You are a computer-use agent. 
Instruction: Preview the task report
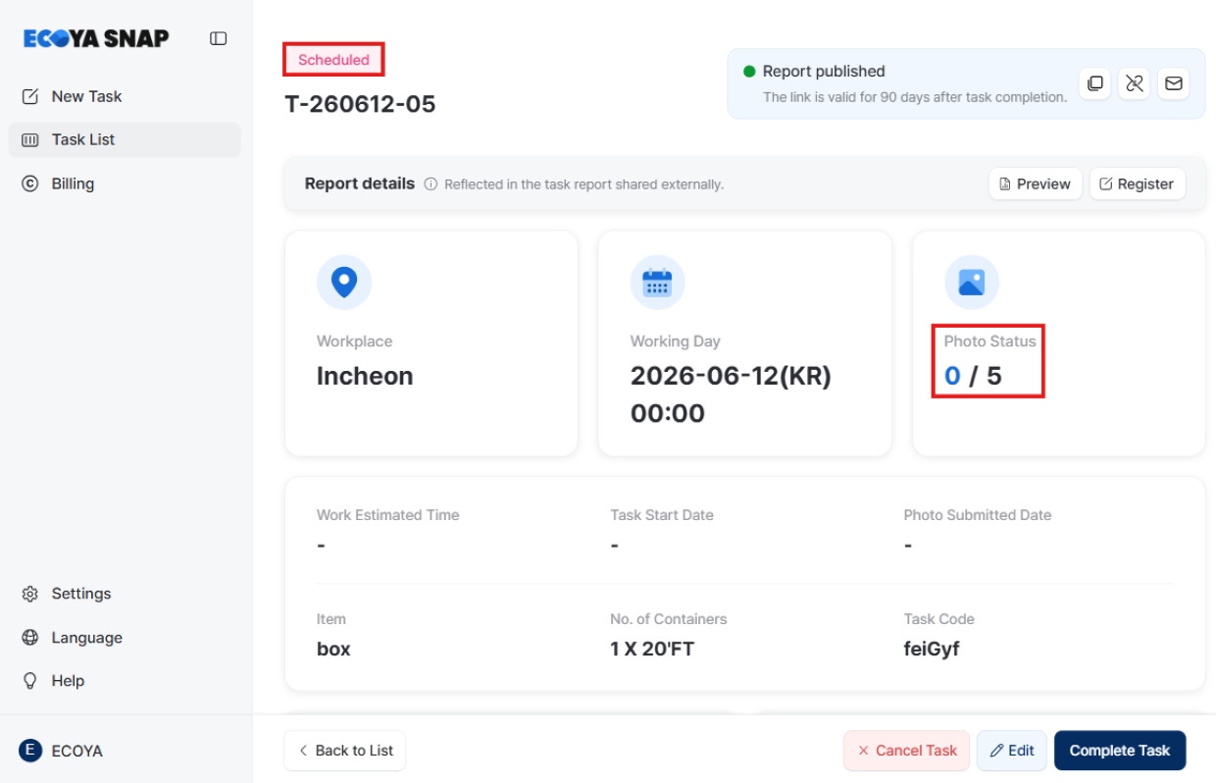[x=1036, y=183]
